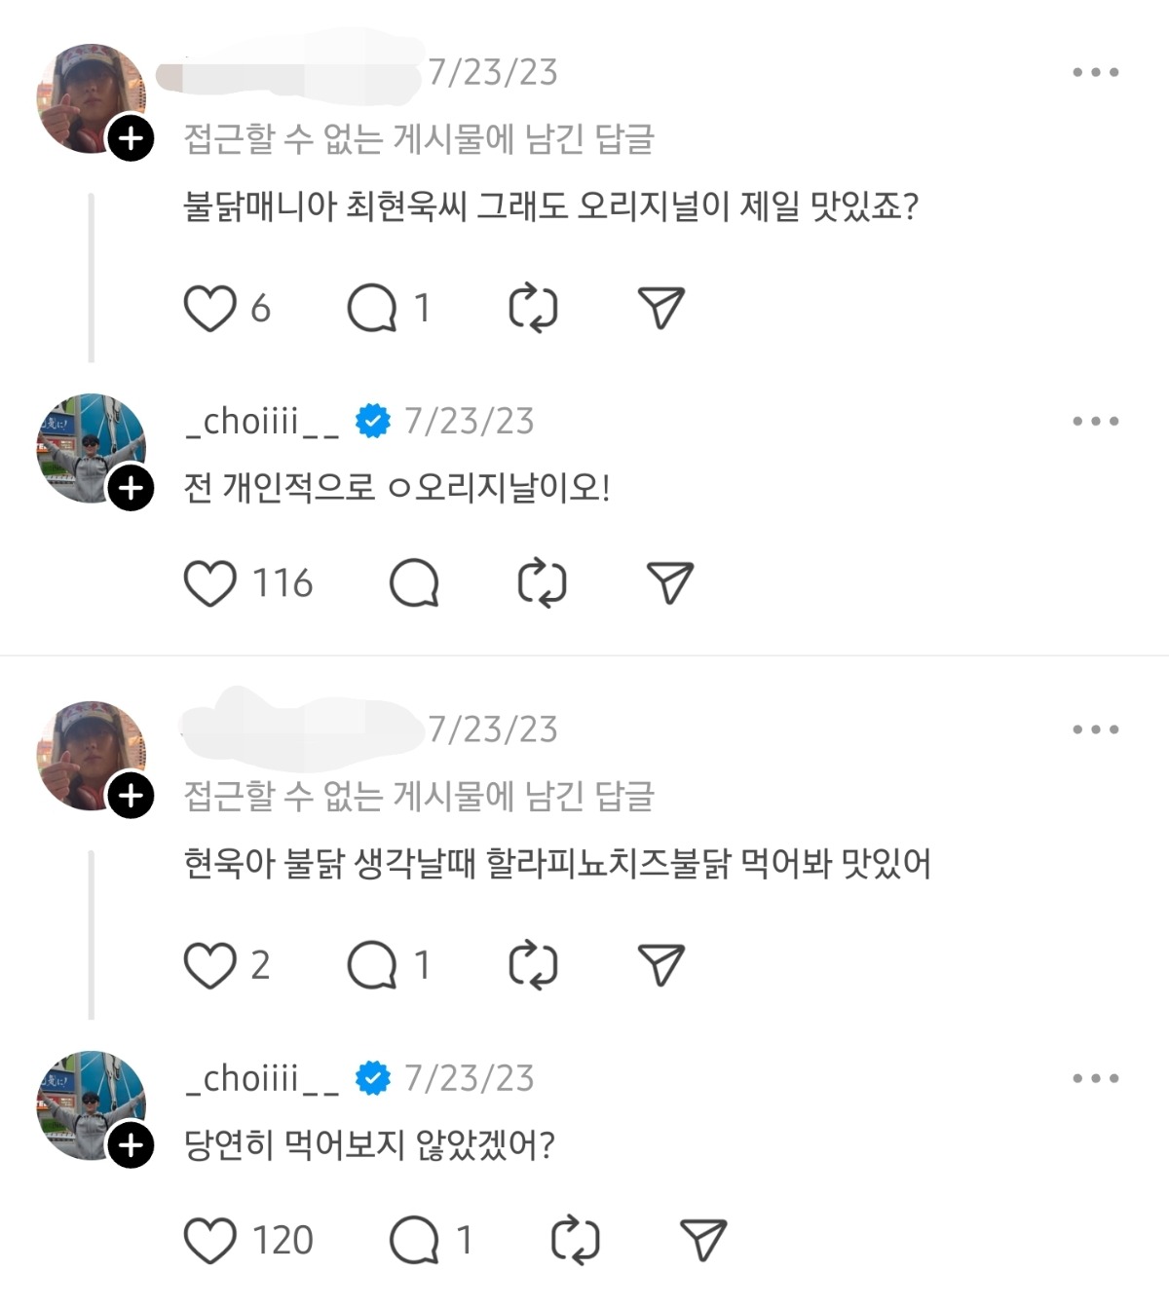The image size is (1169, 1308).
Task: Open comments on 불닭매니아 reply
Action: coord(372,308)
